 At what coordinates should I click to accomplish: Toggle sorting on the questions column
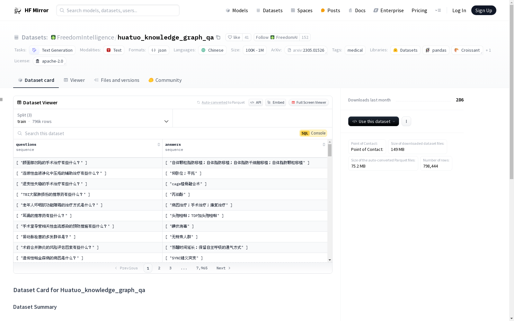coord(159,144)
